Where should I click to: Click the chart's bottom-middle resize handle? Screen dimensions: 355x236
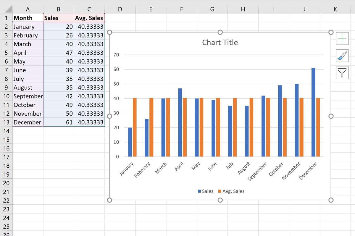220,200
